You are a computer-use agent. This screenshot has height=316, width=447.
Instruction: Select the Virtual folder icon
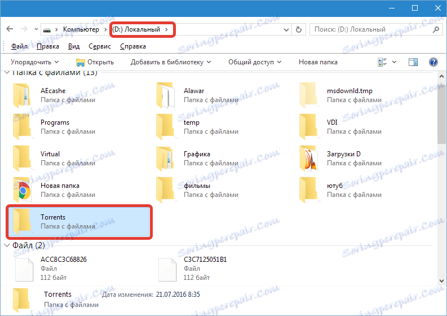click(x=21, y=159)
